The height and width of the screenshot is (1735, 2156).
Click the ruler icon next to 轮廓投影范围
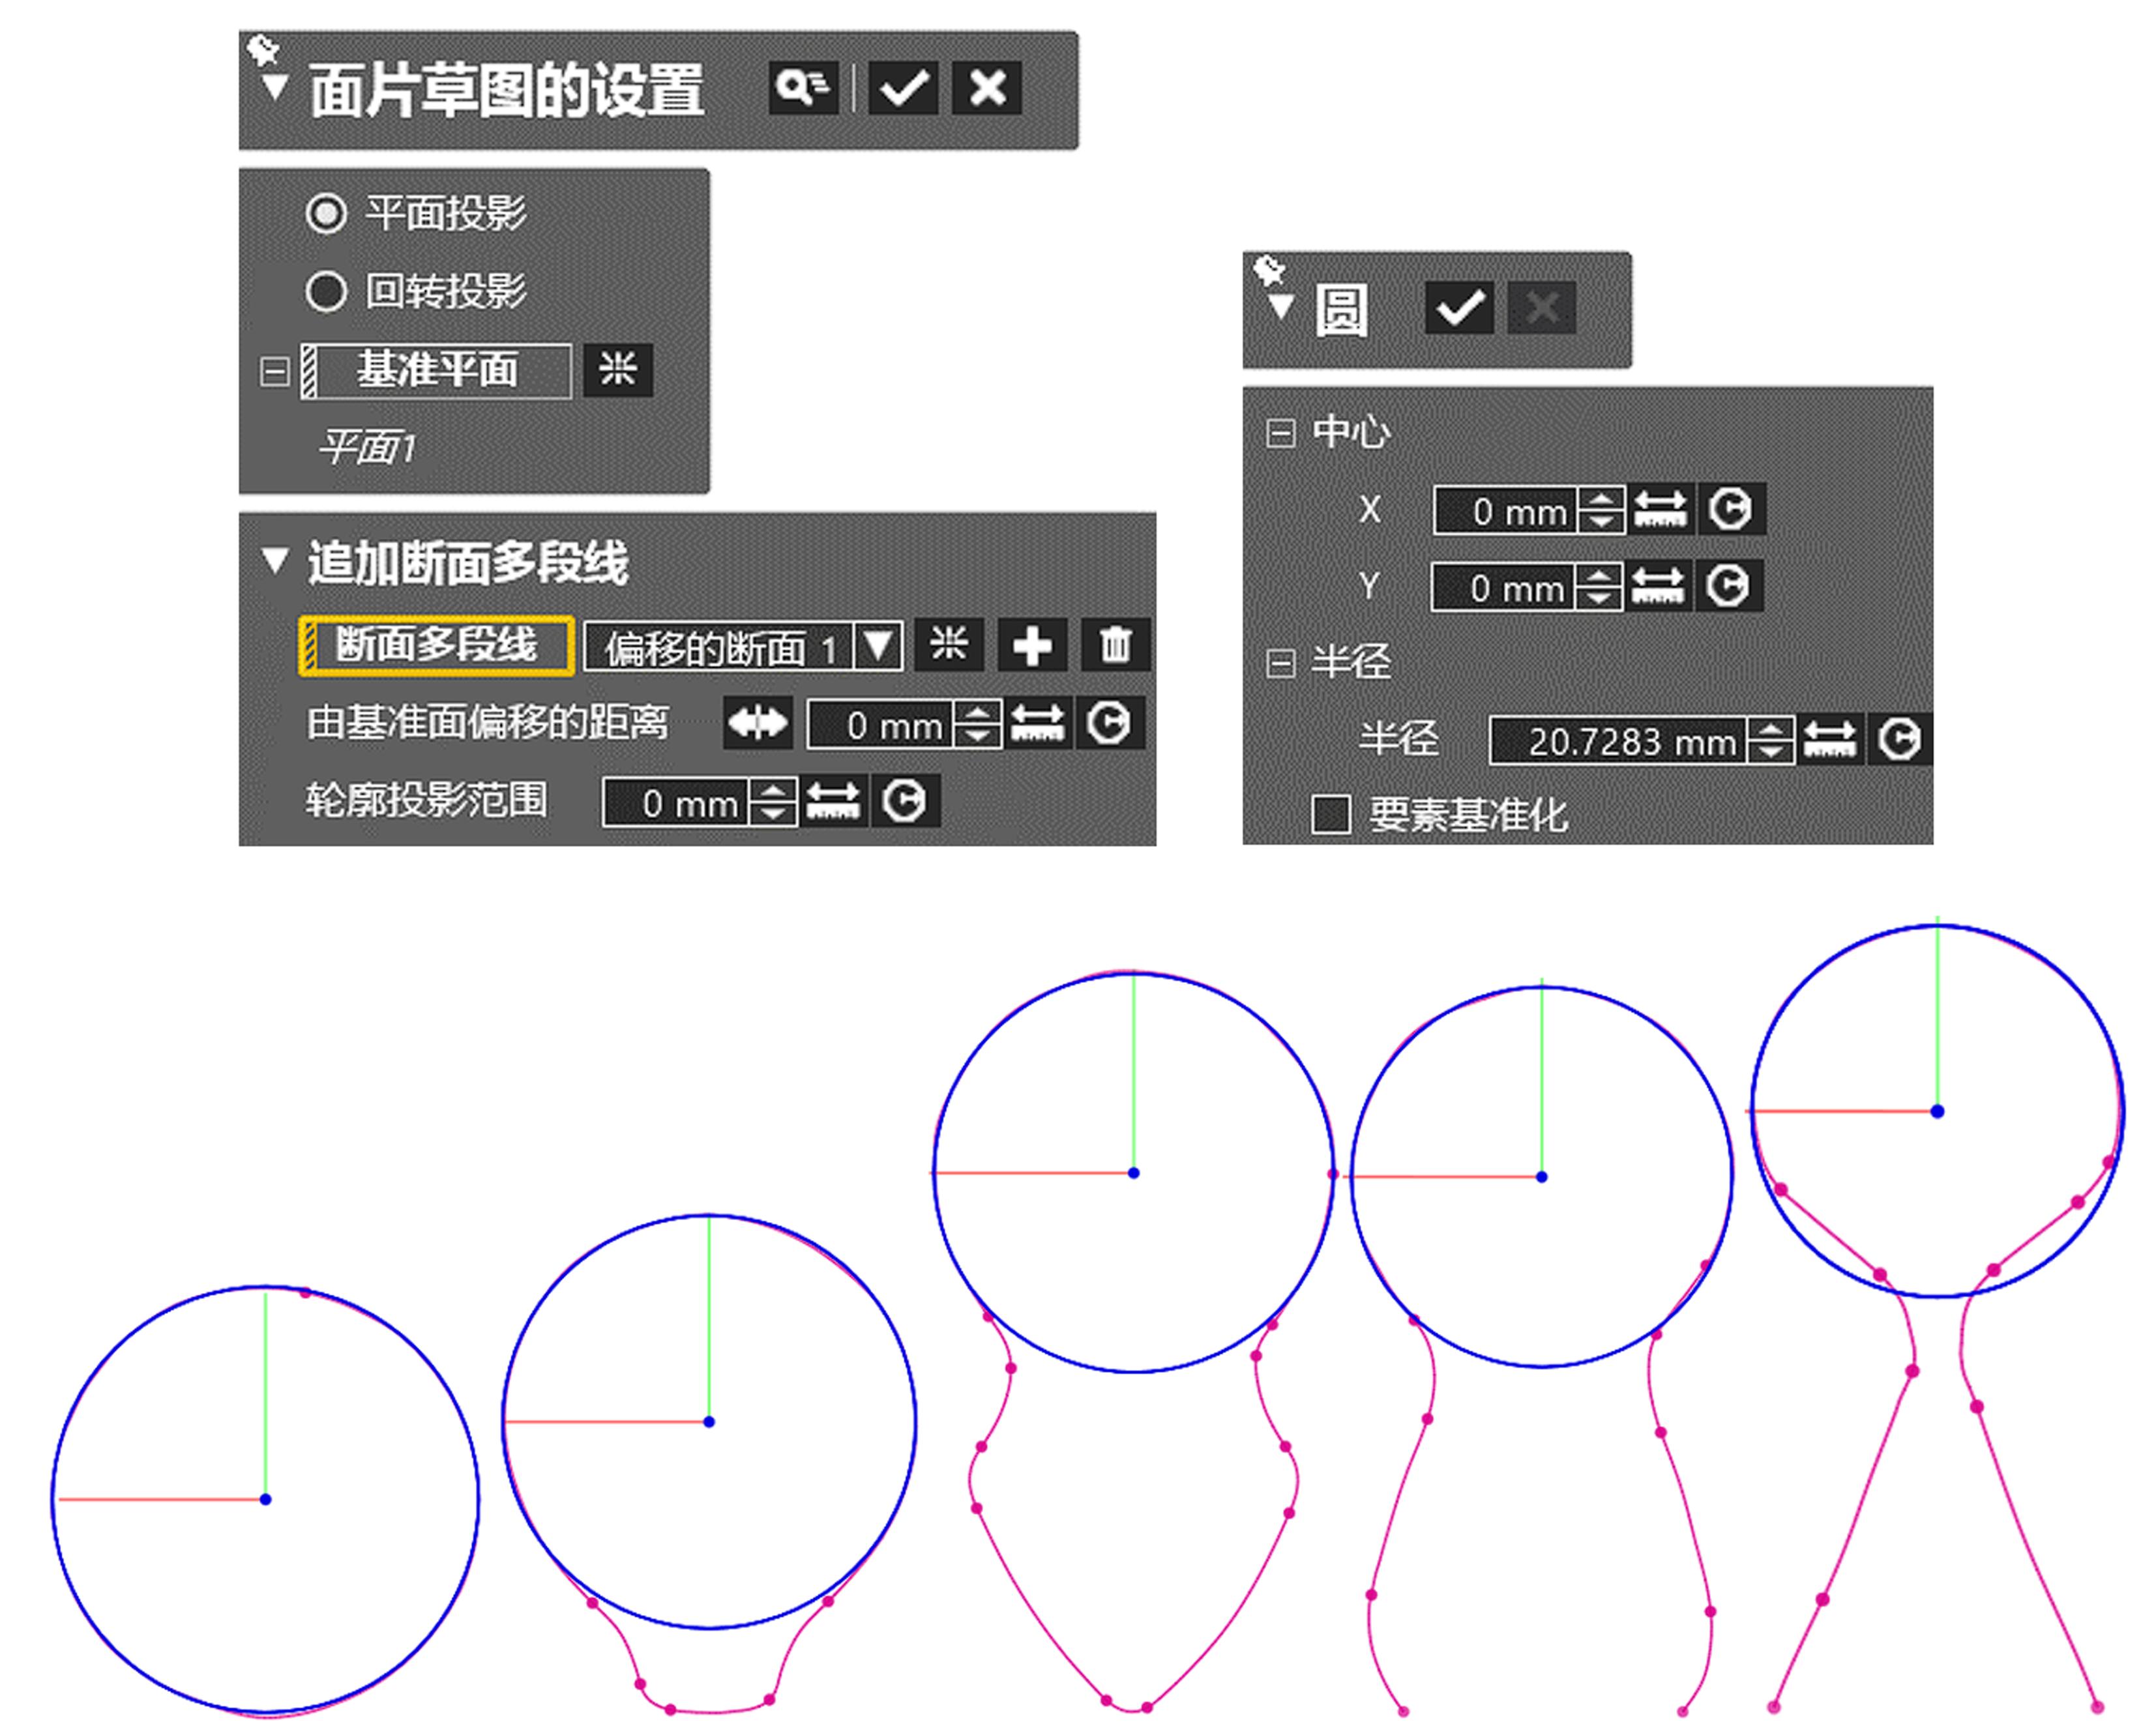[x=833, y=801]
